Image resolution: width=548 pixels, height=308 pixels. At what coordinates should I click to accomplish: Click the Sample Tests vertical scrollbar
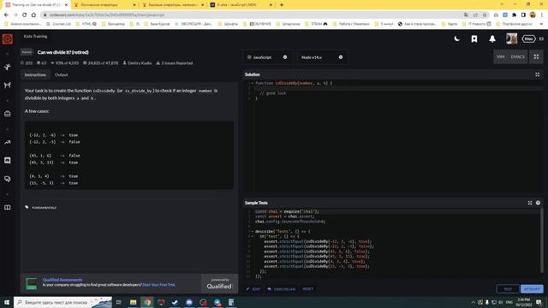(542, 241)
